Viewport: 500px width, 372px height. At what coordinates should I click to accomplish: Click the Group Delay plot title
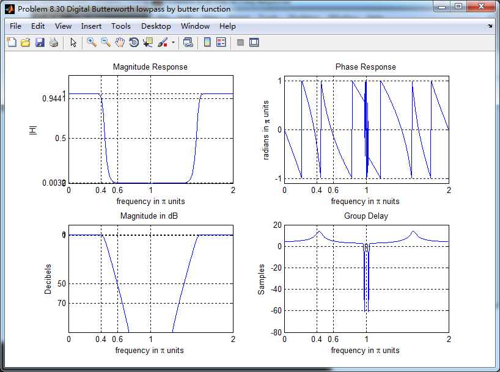(366, 216)
